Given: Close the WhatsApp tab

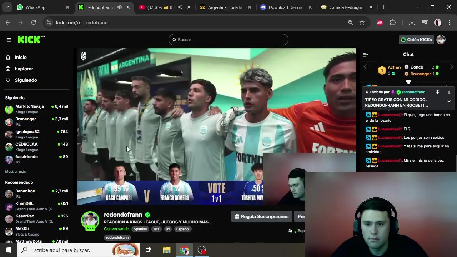Looking at the screenshot, I should (67, 7).
